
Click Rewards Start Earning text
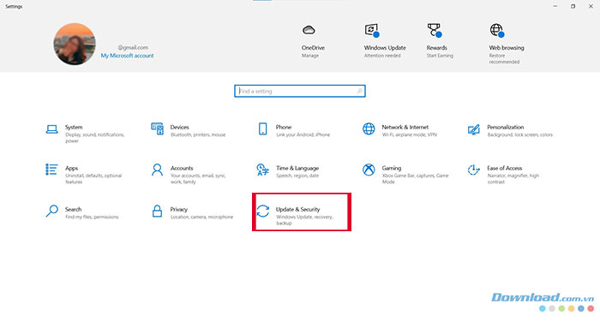440,56
